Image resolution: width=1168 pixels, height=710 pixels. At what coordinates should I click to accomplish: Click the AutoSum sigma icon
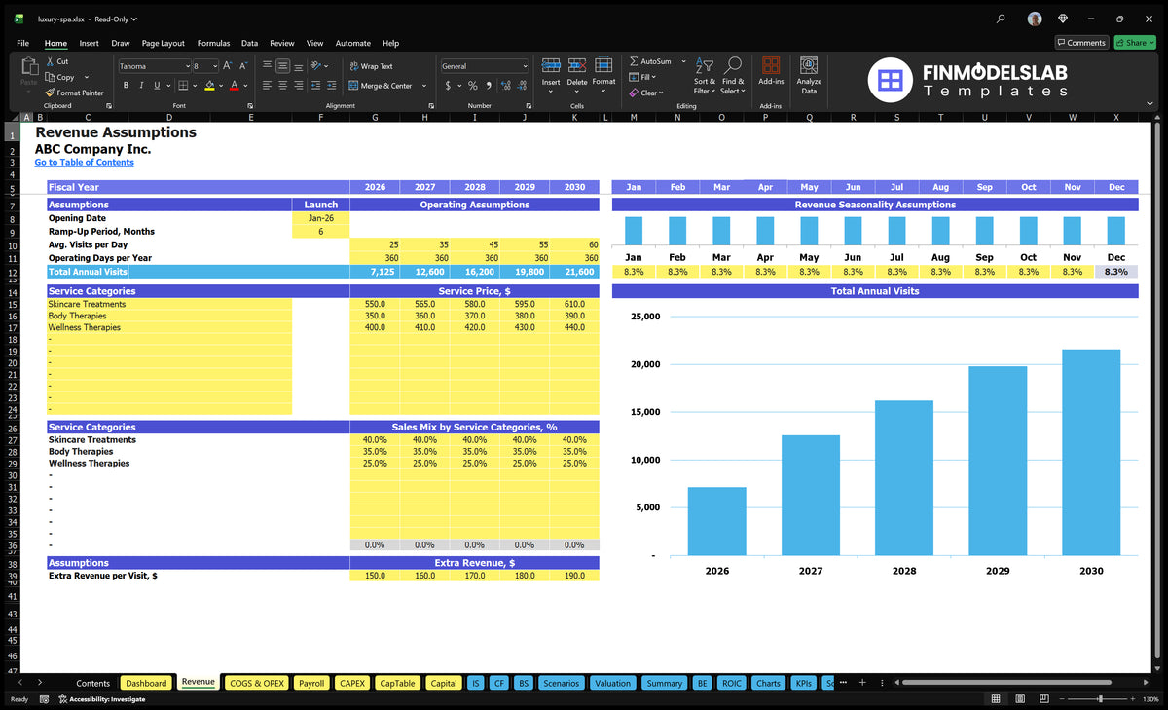coord(634,61)
